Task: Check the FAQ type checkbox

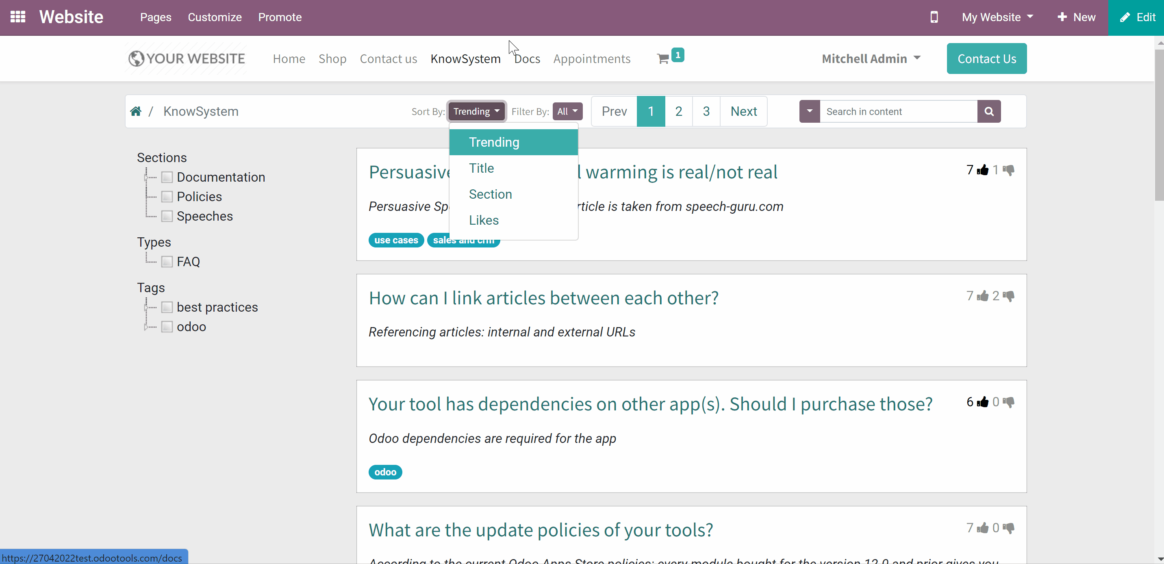Action: click(x=167, y=262)
